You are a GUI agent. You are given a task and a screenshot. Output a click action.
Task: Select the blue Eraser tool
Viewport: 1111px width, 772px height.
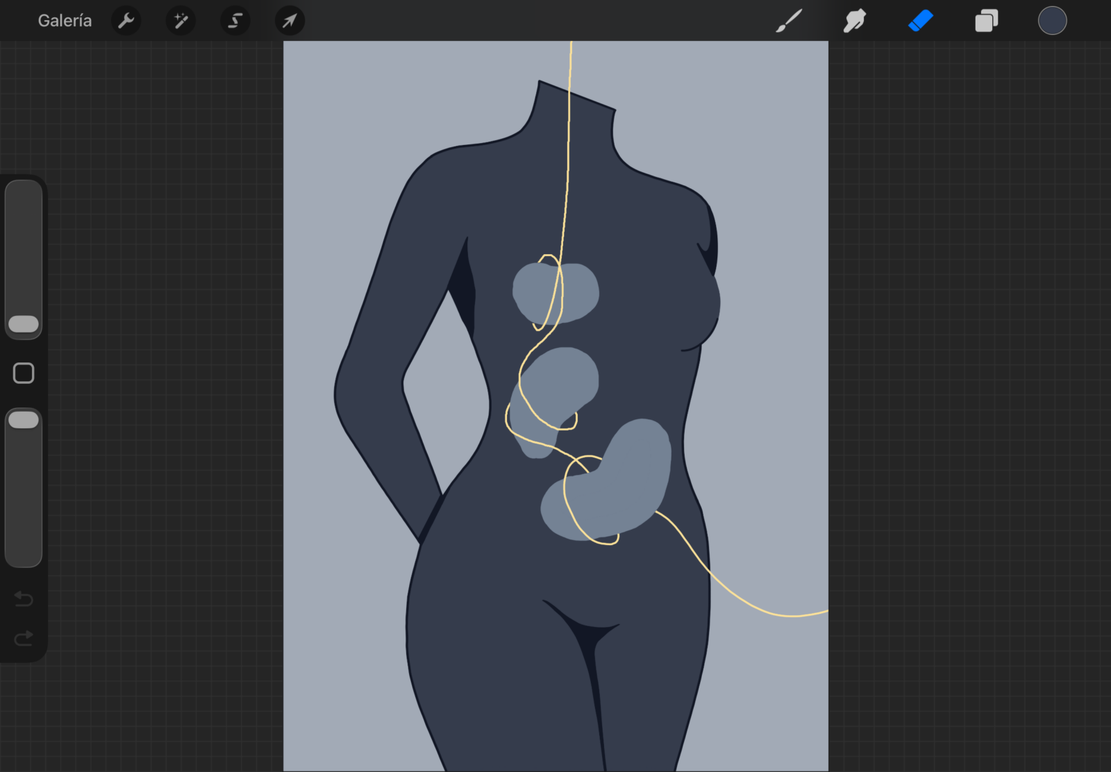click(921, 21)
